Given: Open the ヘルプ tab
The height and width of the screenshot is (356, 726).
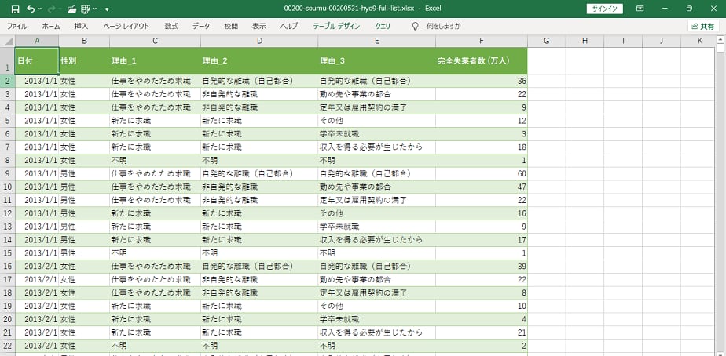Looking at the screenshot, I should 289,27.
